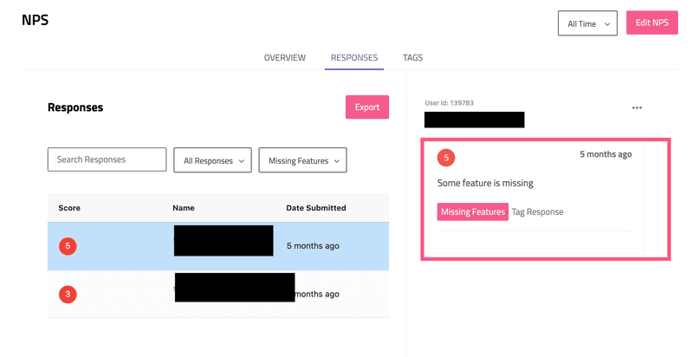Screen dimensions: 693x357
Task: Click the score 3 badge in the table
Action: click(x=68, y=295)
